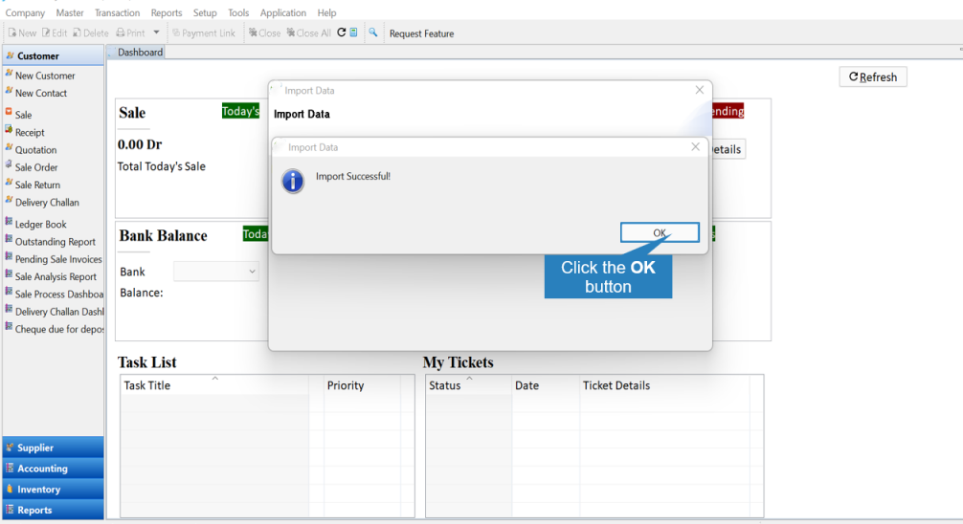Open the calculator icon in the toolbar
The height and width of the screenshot is (524, 963).
tap(354, 33)
